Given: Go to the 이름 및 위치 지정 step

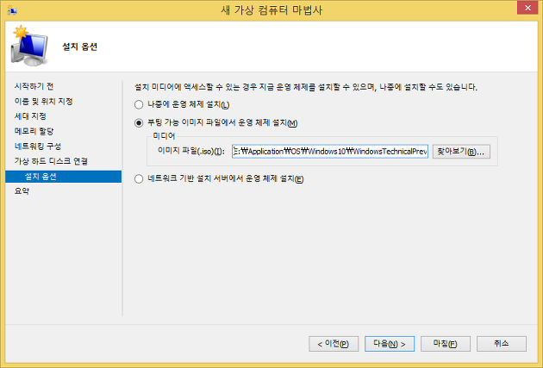Looking at the screenshot, I should click(44, 101).
